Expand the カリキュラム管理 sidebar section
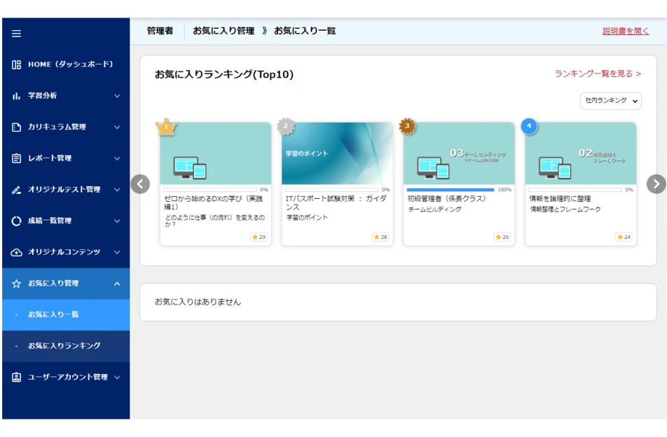Viewport: 667px width, 437px height. coord(64,127)
